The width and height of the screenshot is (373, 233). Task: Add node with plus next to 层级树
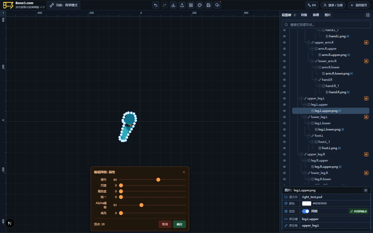point(295,15)
